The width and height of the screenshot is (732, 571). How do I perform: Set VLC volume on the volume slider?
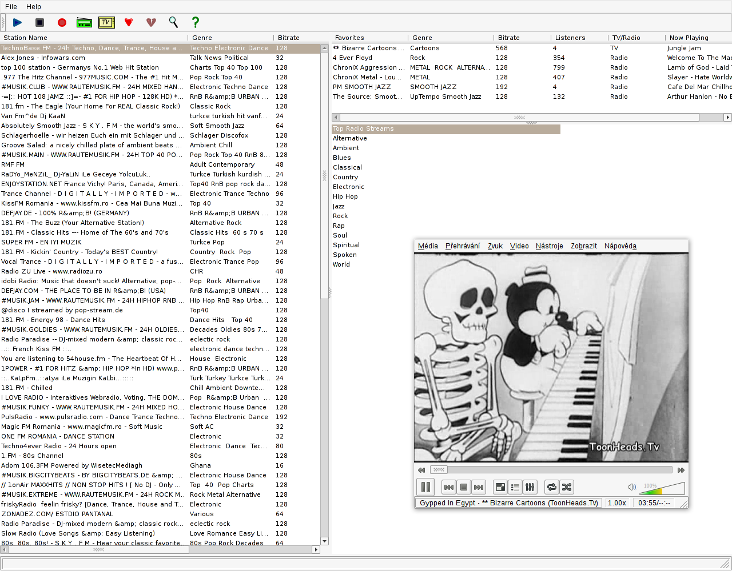pyautogui.click(x=663, y=488)
